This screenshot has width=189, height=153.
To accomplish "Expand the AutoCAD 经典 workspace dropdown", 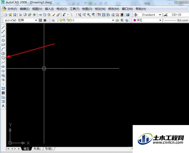I will click(36, 20).
